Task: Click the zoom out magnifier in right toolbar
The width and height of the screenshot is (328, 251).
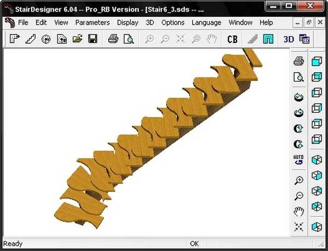Action: click(298, 196)
